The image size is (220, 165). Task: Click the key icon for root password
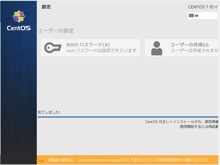[53, 48]
